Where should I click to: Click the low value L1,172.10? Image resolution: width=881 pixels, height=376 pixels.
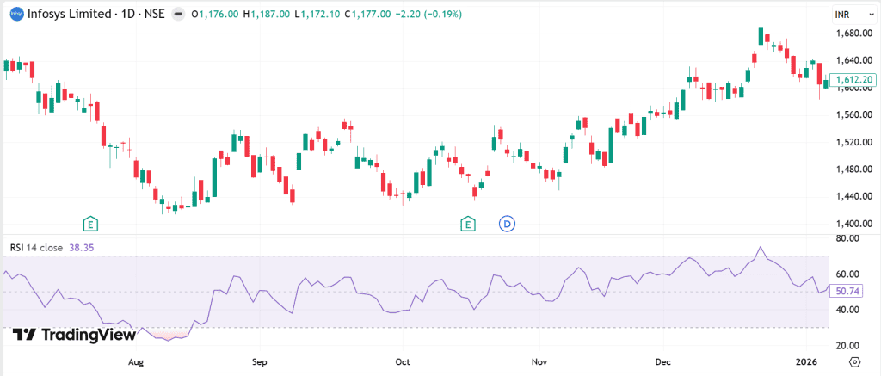[317, 15]
